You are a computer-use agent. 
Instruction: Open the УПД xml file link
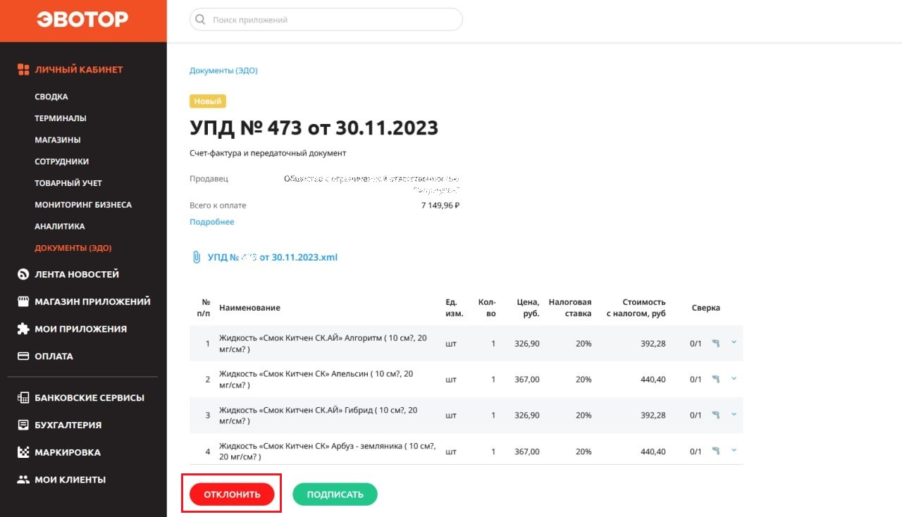coord(273,258)
